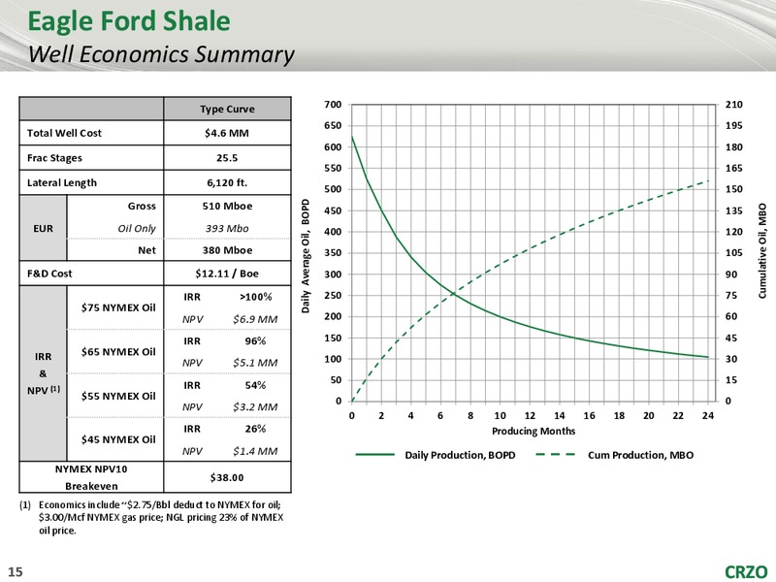The width and height of the screenshot is (776, 582).
Task: Select the '25.5' frac stages value
Action: (x=227, y=158)
